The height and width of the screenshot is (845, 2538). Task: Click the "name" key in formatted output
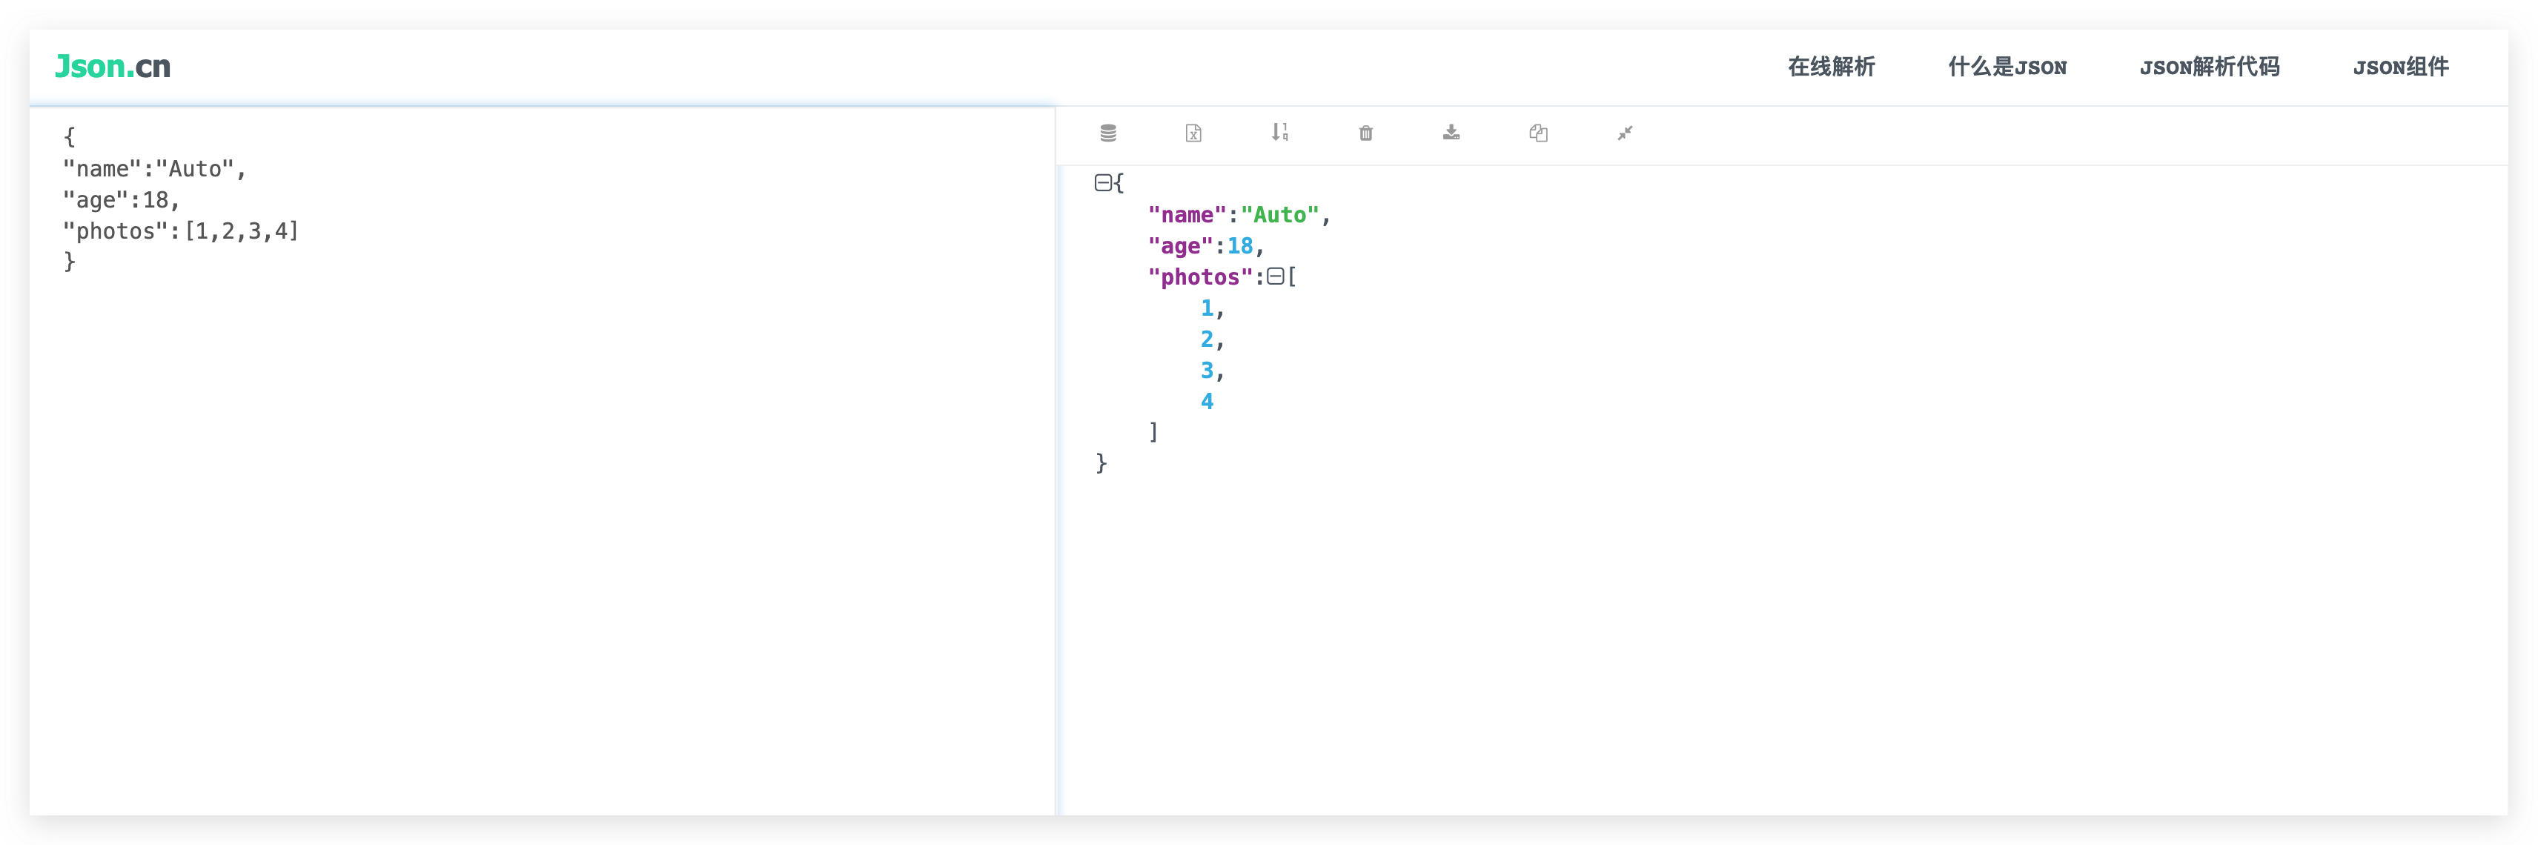1186,215
